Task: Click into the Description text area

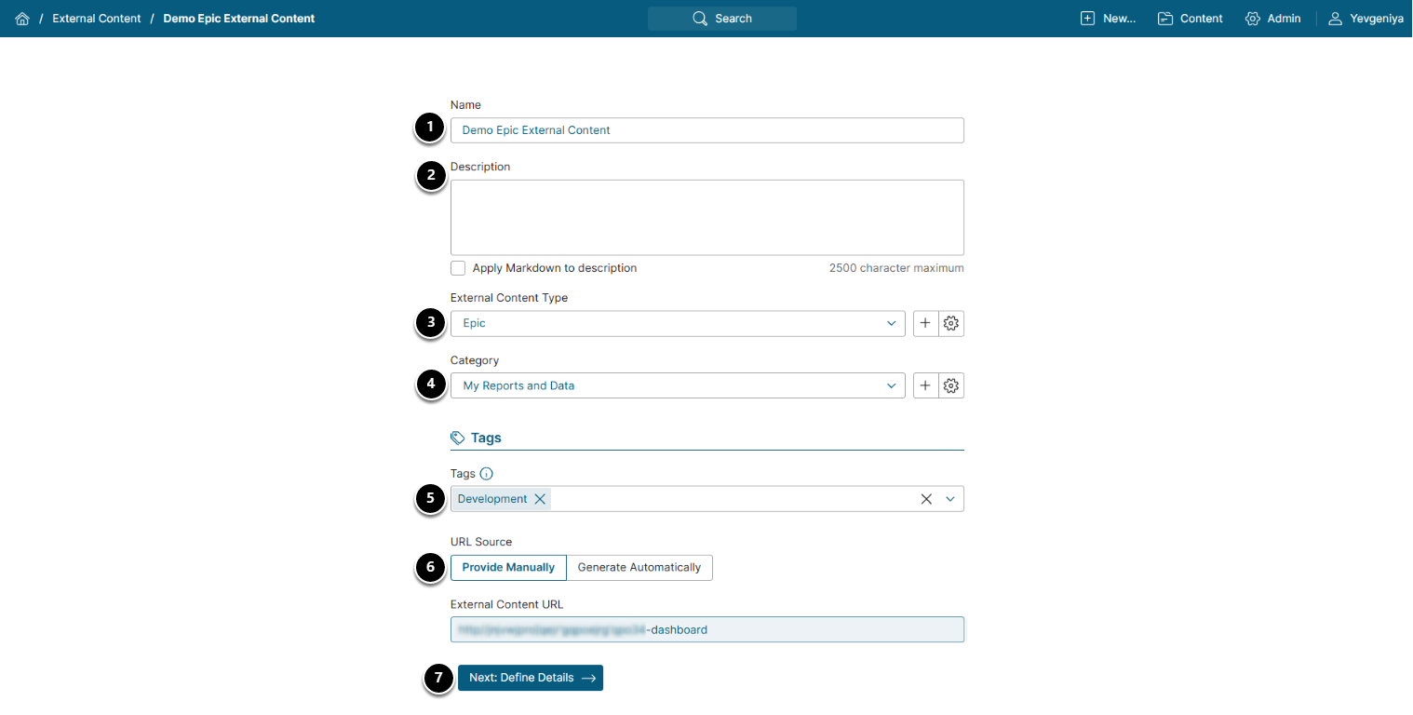Action: pos(706,217)
